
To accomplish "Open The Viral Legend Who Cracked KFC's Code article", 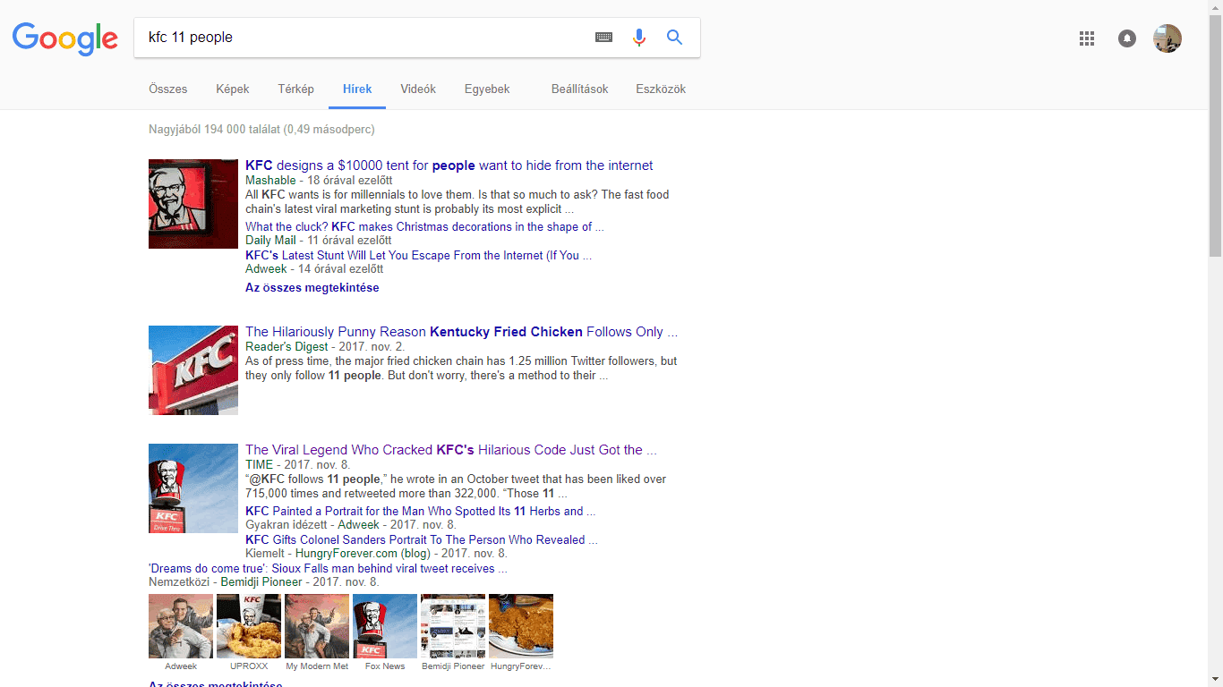I will coord(451,450).
